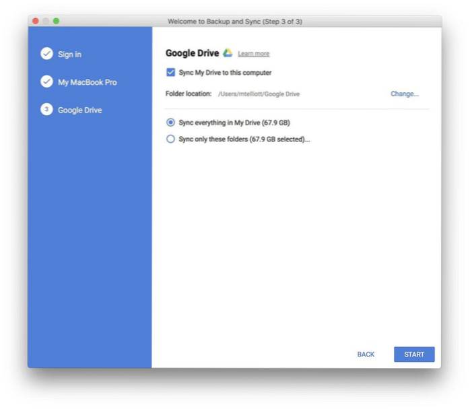Click the green full-screen window button
This screenshot has height=409, width=470.
click(x=56, y=22)
